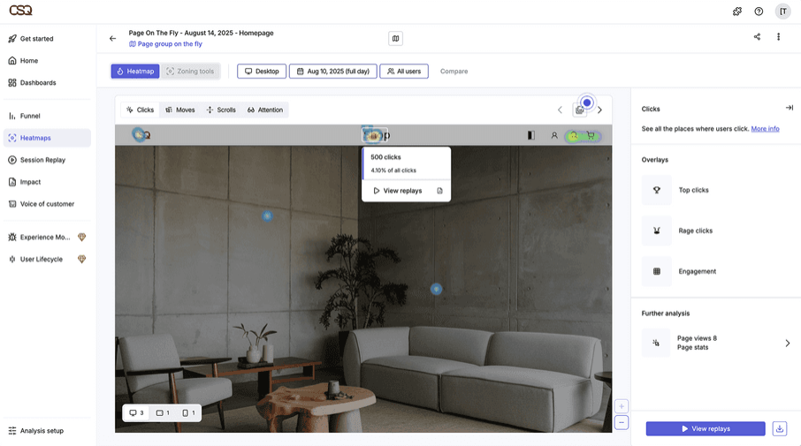The height and width of the screenshot is (446, 801).
Task: Turn on the Engagement overlay
Action: point(657,271)
